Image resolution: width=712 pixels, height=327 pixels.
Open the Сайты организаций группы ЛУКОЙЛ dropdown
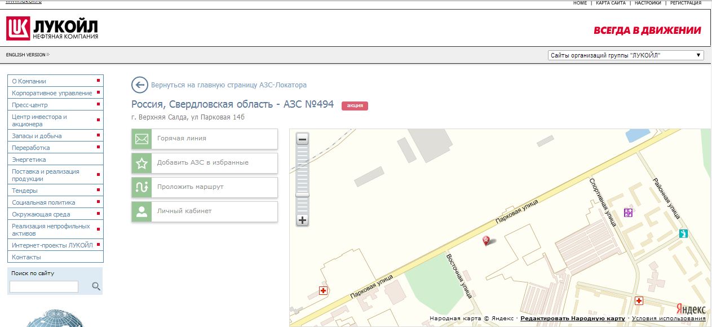pos(626,55)
